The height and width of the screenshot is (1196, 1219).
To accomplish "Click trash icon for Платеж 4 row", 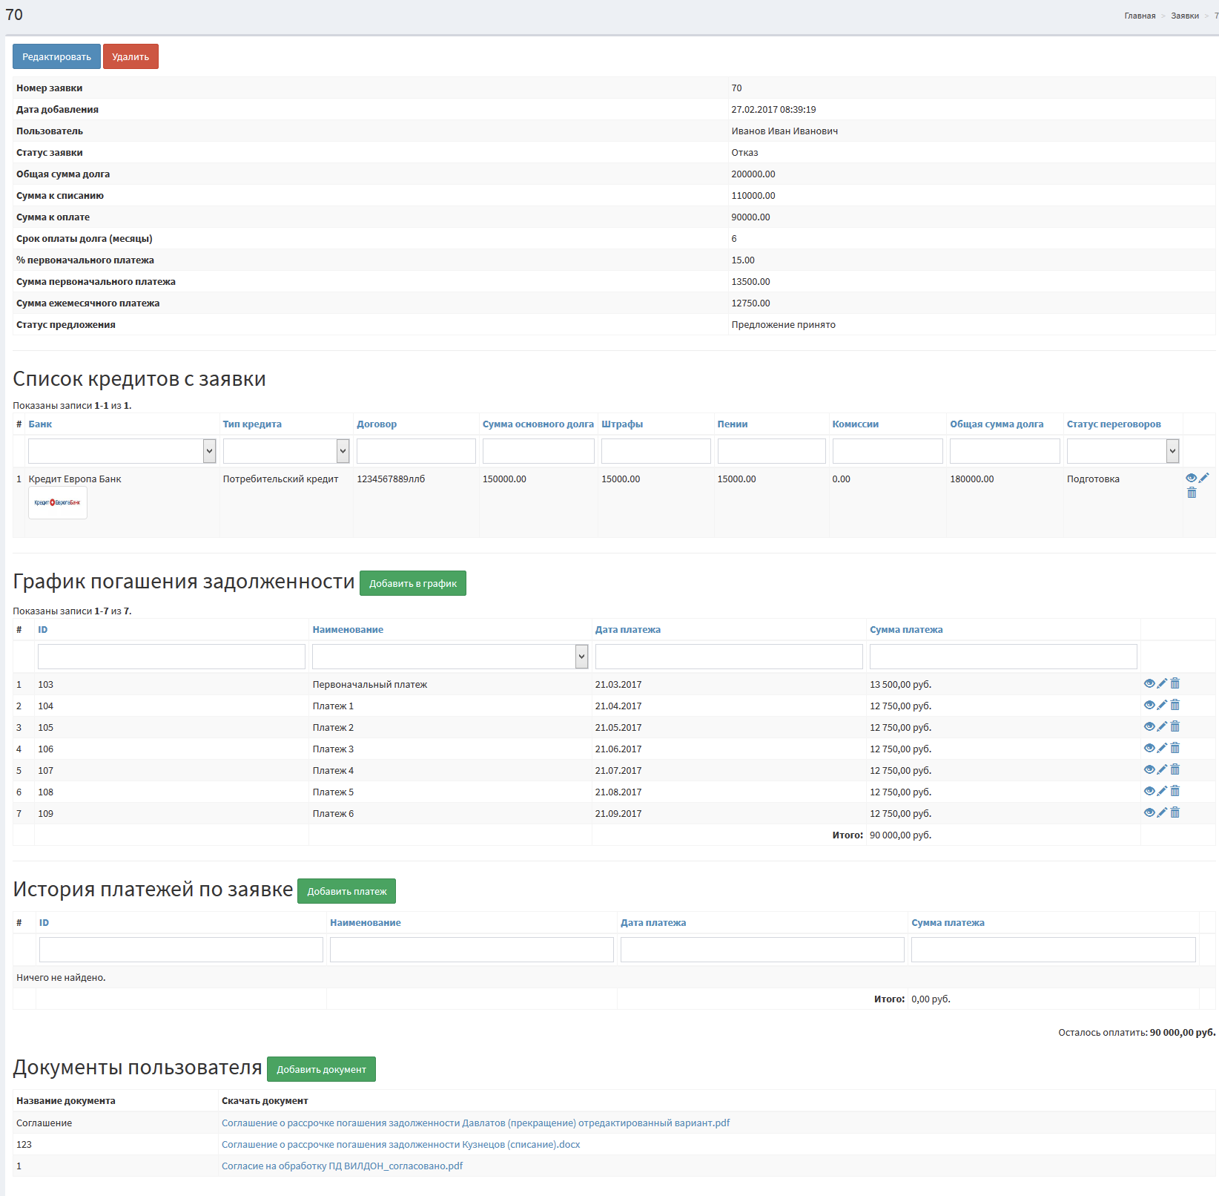I will [1175, 769].
